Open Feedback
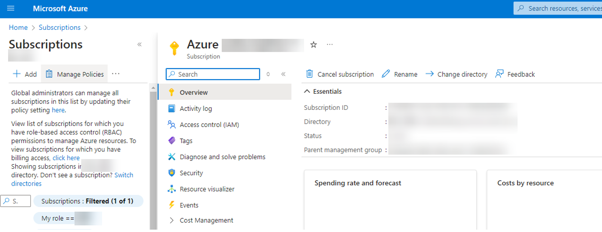This screenshot has width=602, height=232. point(515,74)
